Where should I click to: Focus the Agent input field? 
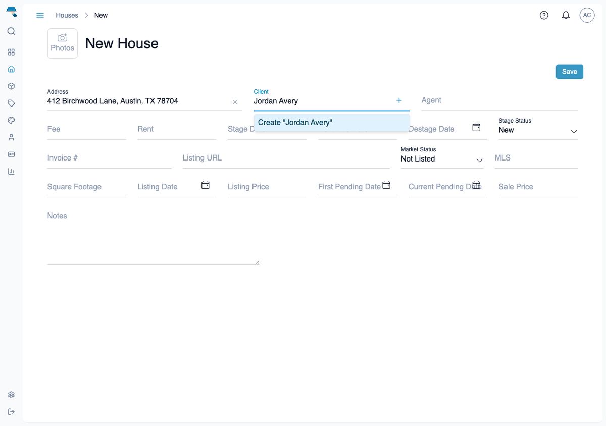499,100
